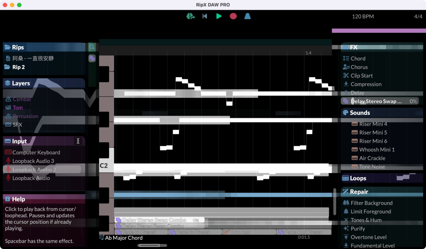The image size is (426, 249).
Task: Click the purple preset icon below search
Action: [x=92, y=58]
